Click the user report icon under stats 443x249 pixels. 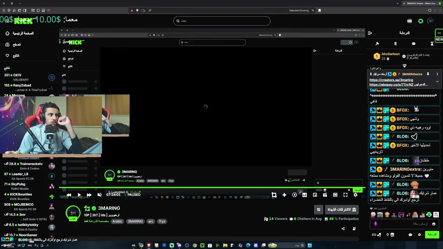pos(354,229)
